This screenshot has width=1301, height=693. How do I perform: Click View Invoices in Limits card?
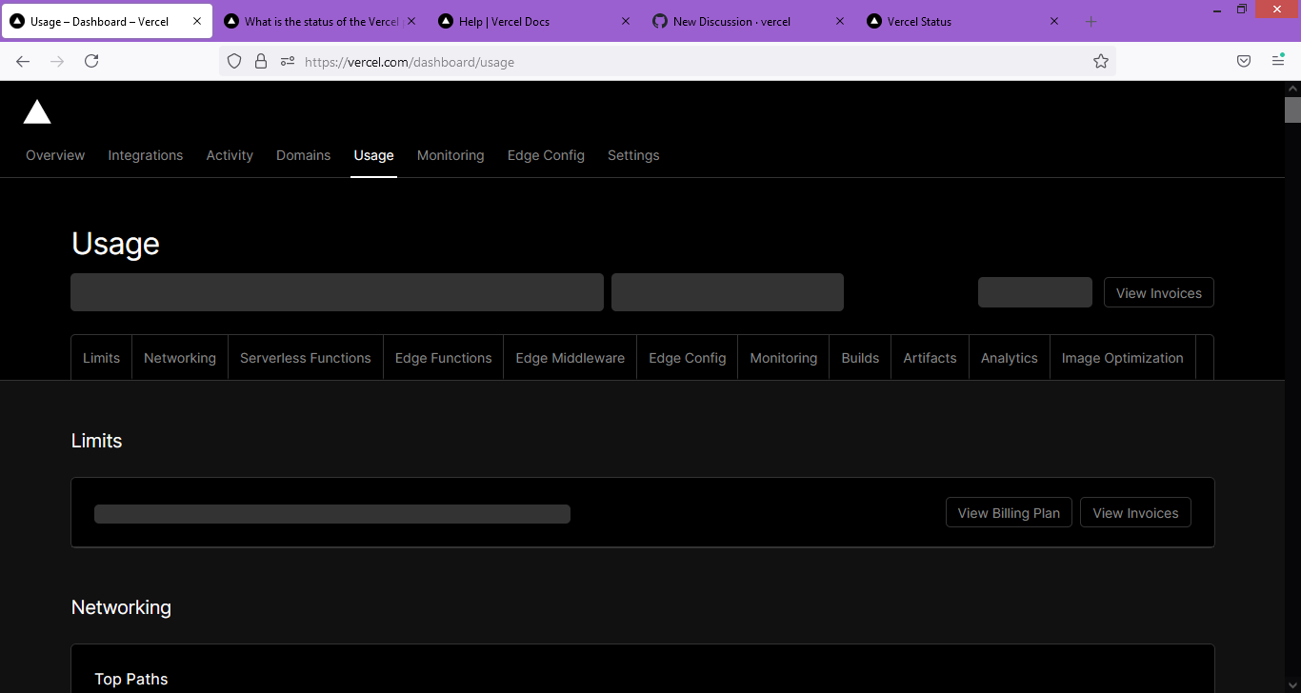pos(1135,512)
